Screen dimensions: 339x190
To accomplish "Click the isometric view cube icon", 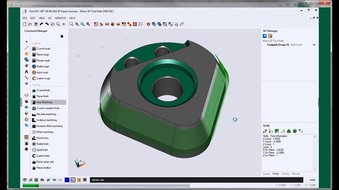I will pos(25,180).
